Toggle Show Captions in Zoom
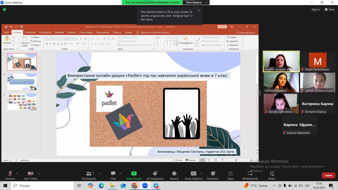This screenshot has height=190, width=338. pyautogui.click(x=194, y=175)
